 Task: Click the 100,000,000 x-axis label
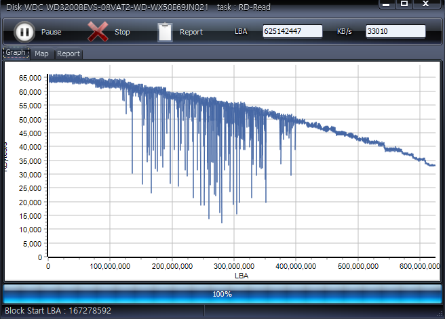pyautogui.click(x=110, y=266)
